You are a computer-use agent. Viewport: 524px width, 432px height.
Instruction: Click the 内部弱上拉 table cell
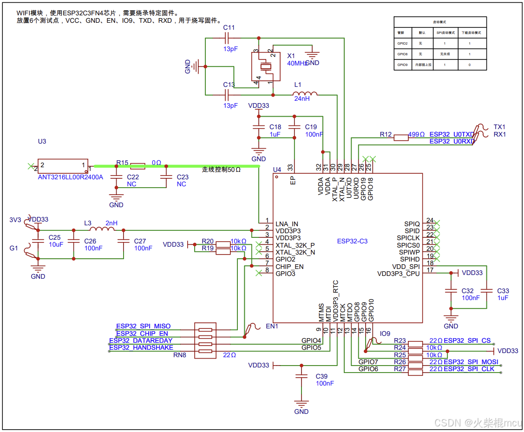click(423, 65)
